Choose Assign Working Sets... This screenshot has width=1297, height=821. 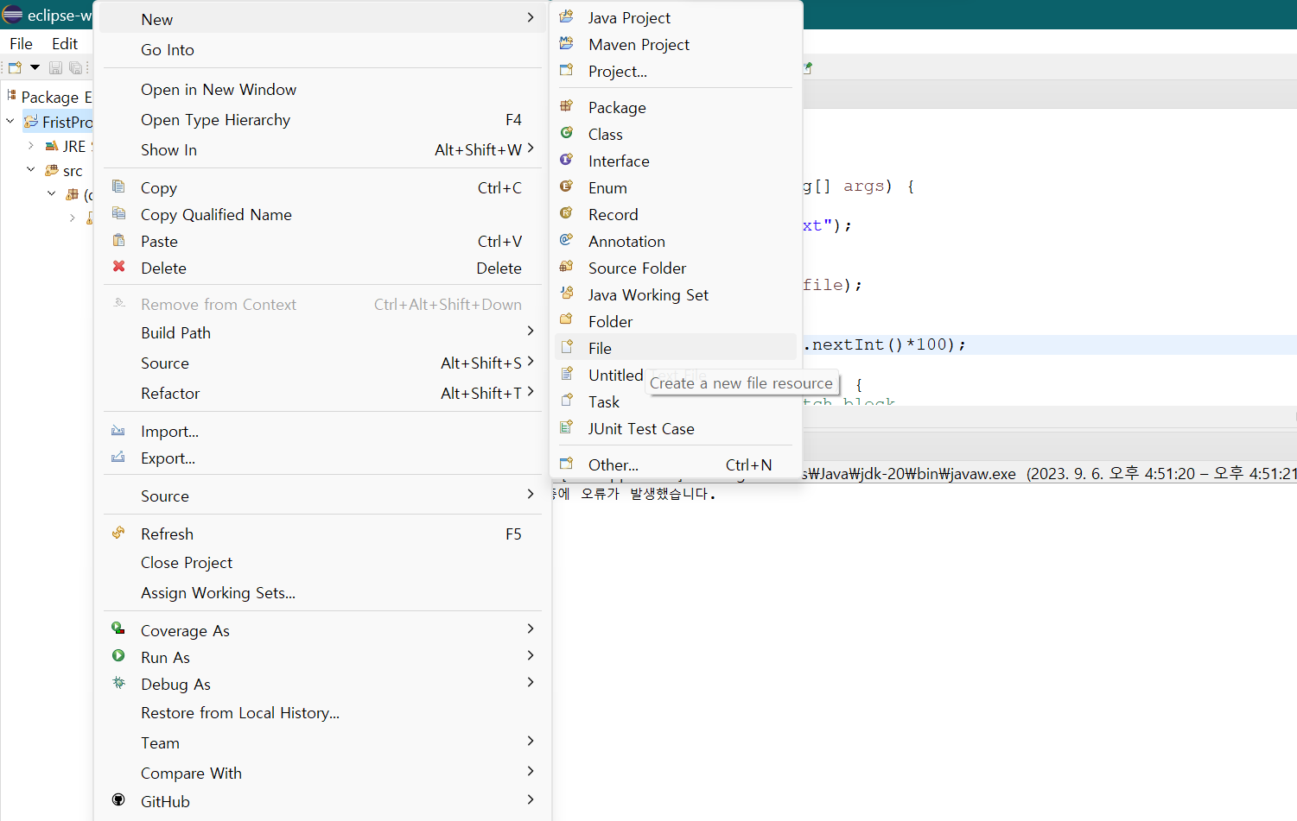[x=321, y=593]
